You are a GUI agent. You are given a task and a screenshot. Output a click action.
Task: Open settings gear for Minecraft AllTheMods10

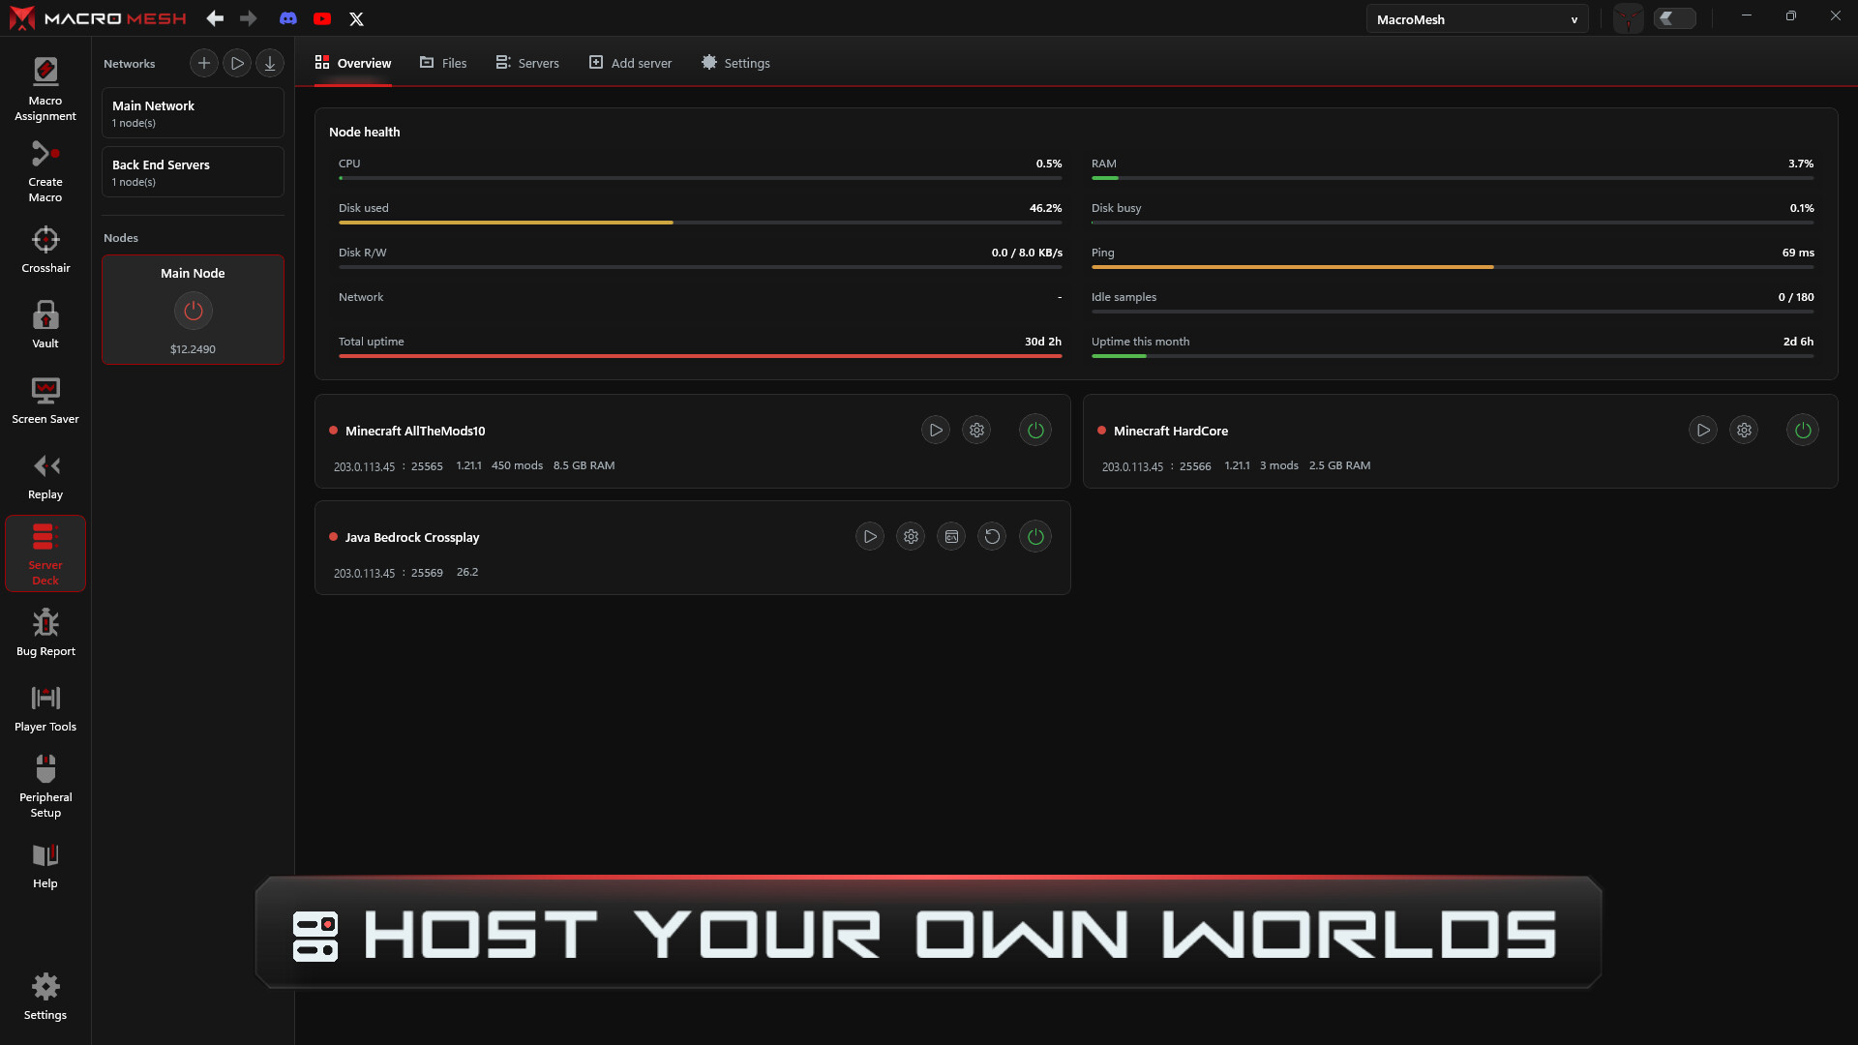coord(977,431)
